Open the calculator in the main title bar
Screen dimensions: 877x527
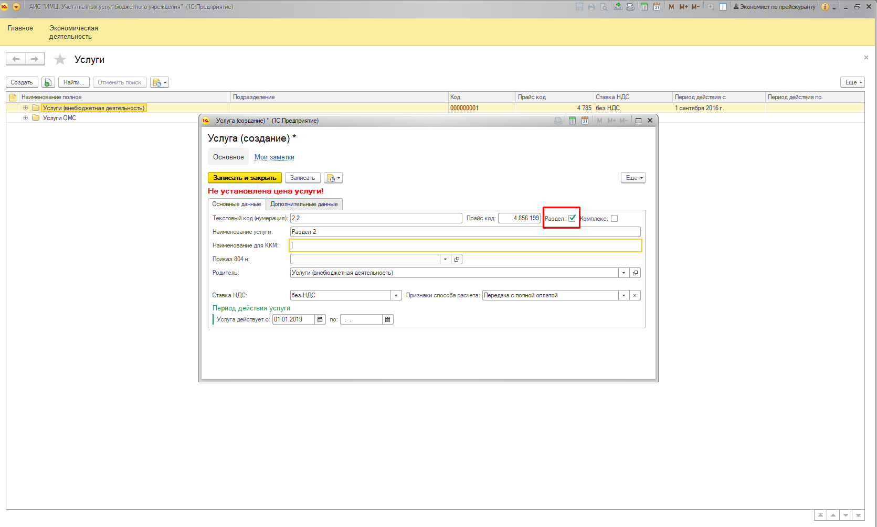(644, 7)
